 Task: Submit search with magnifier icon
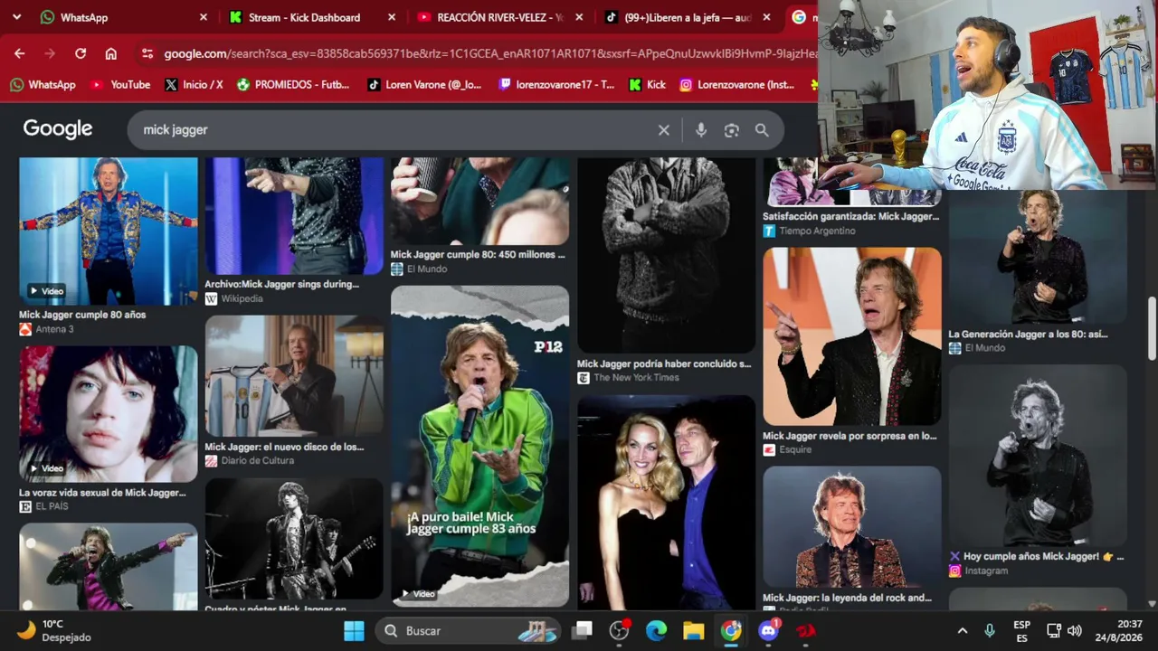point(762,130)
